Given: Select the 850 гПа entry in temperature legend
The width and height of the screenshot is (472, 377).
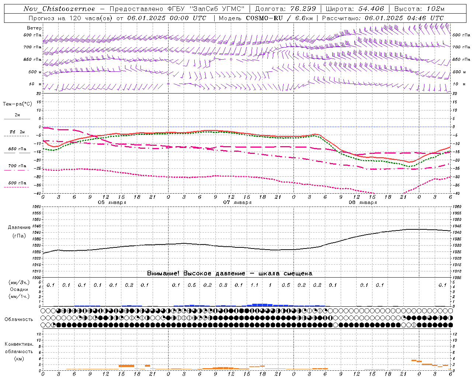Looking at the screenshot, I should point(17,149).
